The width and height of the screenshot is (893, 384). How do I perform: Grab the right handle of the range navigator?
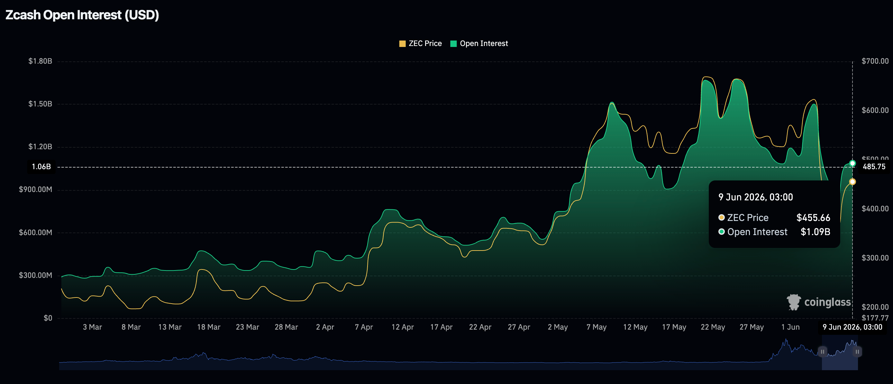pos(857,352)
